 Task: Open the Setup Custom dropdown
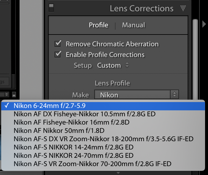[113, 65]
